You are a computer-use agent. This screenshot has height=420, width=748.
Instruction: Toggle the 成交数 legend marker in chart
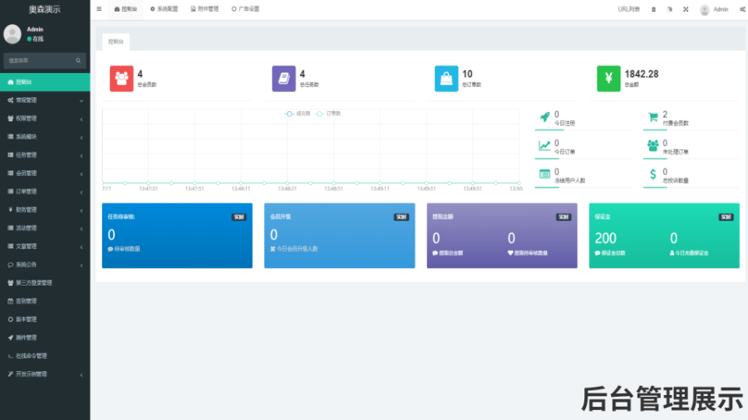pos(289,114)
